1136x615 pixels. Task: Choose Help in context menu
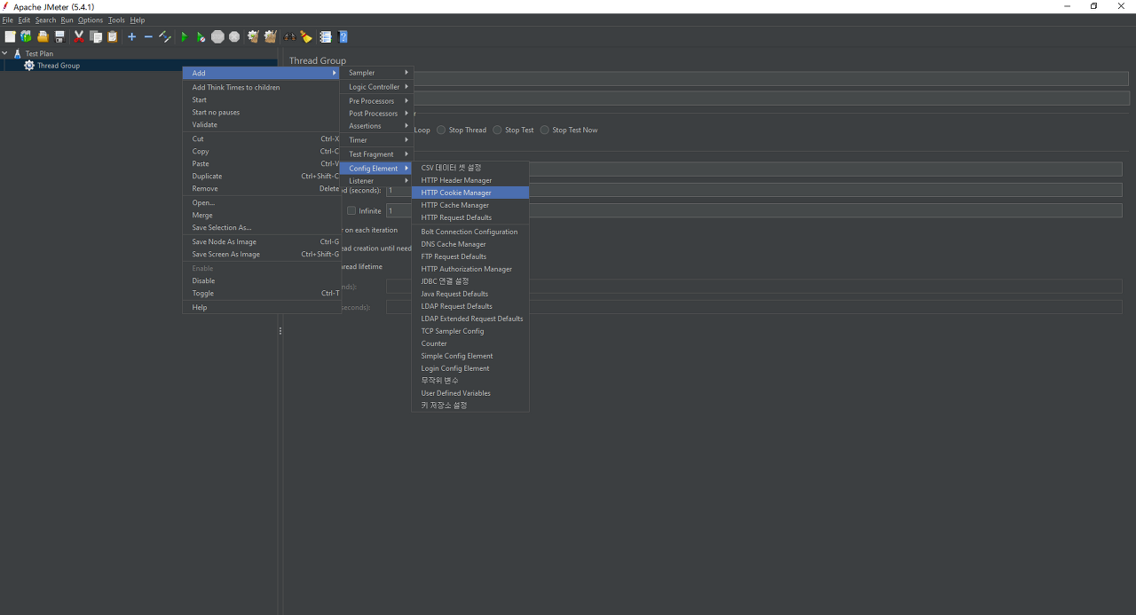click(262, 307)
